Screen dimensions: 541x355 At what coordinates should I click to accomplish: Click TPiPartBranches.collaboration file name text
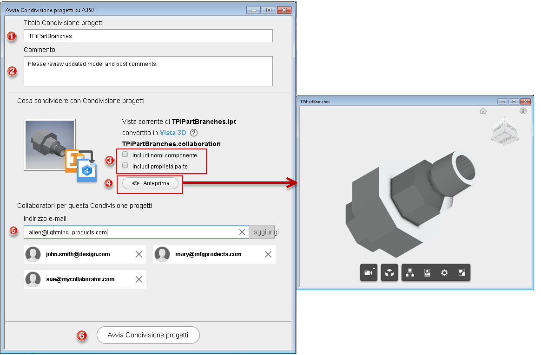(172, 144)
